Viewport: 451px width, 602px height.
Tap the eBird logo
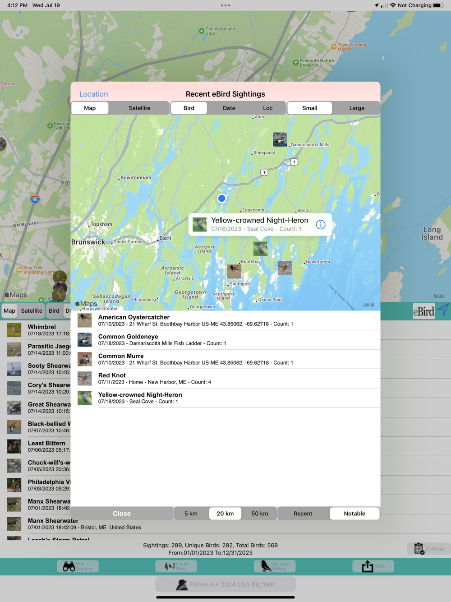coord(424,311)
